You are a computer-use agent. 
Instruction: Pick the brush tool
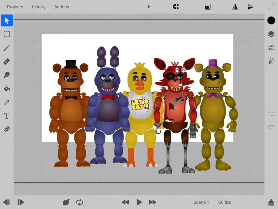pyautogui.click(x=7, y=48)
